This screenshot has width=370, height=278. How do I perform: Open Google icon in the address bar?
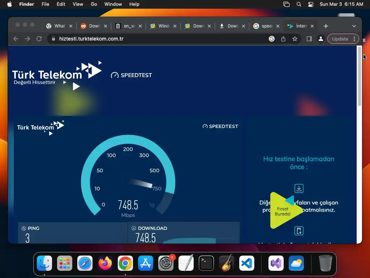(272, 39)
